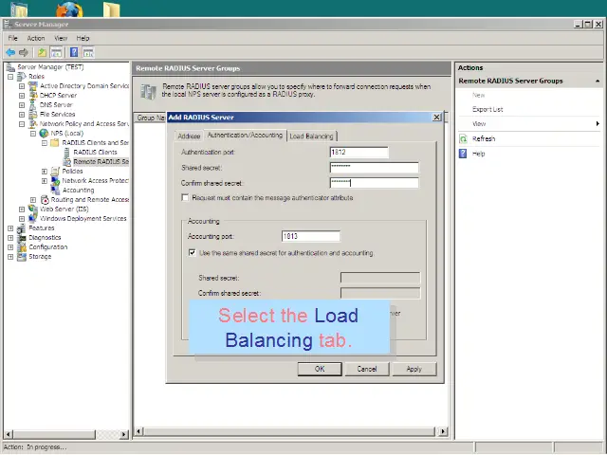Image resolution: width=607 pixels, height=455 pixels.
Task: Click the Accounting port field
Action: click(x=311, y=236)
